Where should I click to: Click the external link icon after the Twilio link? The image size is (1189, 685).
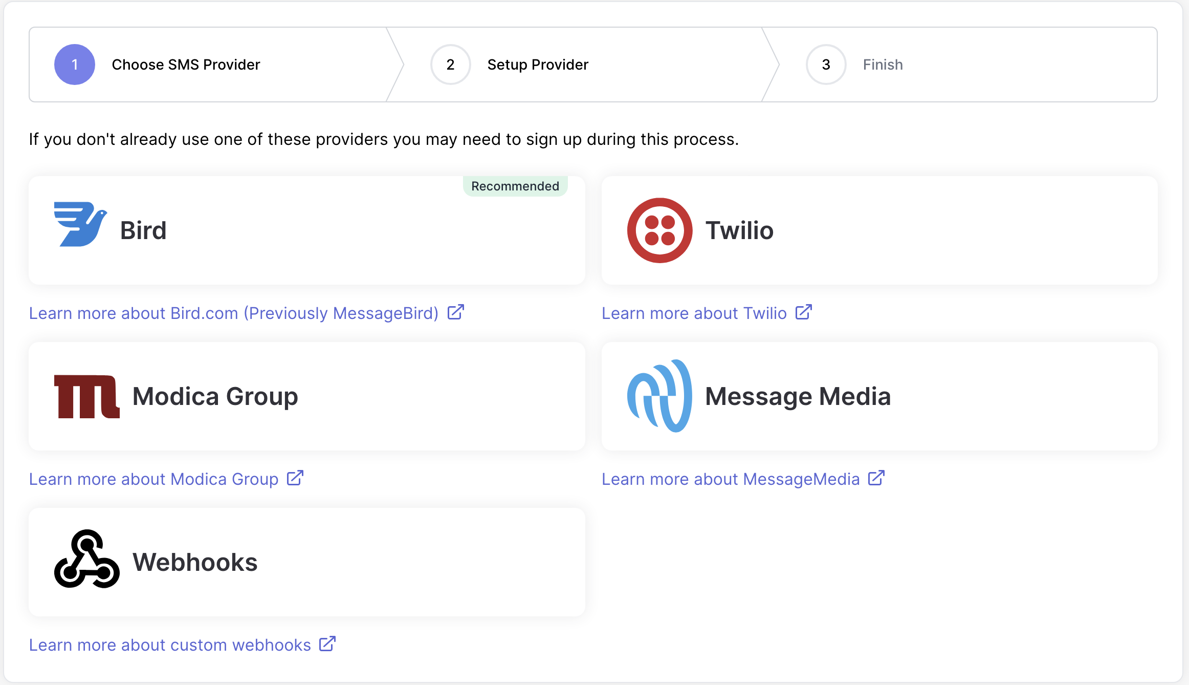803,312
